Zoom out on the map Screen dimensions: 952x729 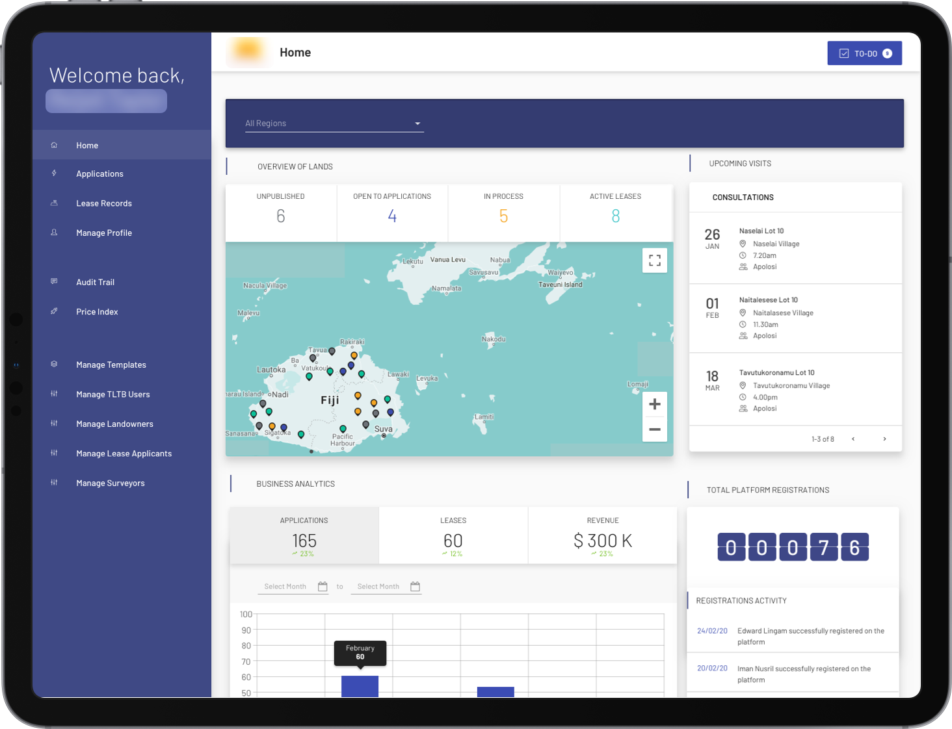point(655,429)
